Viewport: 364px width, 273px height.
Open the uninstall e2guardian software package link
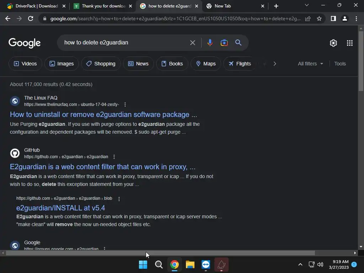[103, 114]
